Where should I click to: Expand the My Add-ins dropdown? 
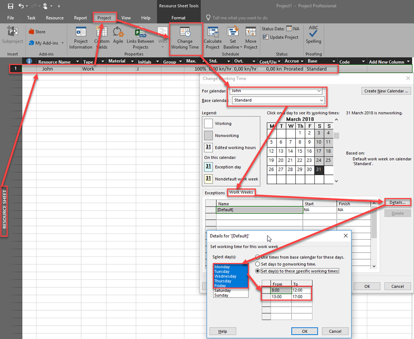pos(63,43)
